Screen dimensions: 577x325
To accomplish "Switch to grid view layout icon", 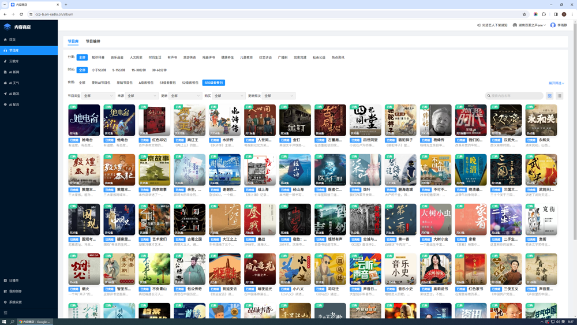I will click(550, 96).
